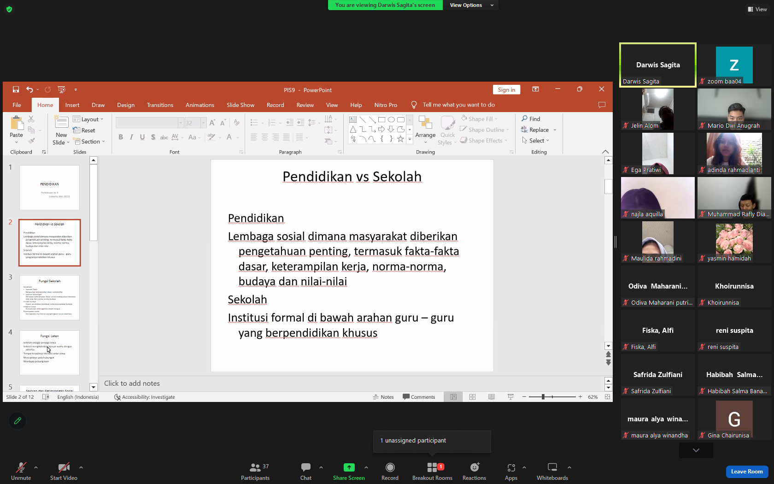Viewport: 774px width, 484px height.
Task: Click the encryption shield icon
Action: [9, 9]
